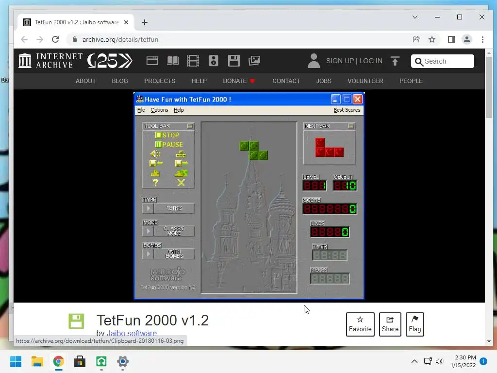
Task: Collapse the TOOL BAR panel
Action: 190,126
